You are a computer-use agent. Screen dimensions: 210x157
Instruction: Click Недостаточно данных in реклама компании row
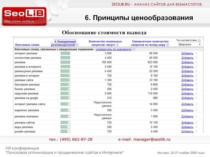103,116
